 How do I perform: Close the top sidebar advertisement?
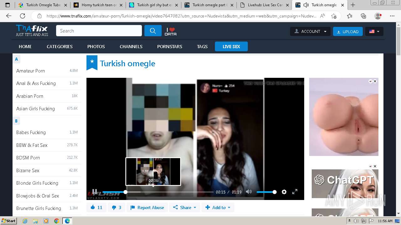[375, 81]
